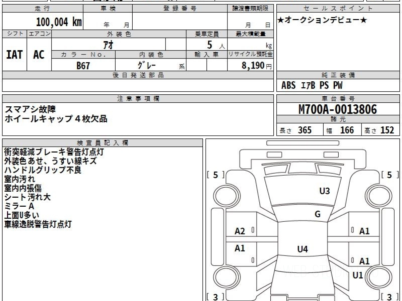Click the width value 166
The image size is (402, 301).
[347, 130]
